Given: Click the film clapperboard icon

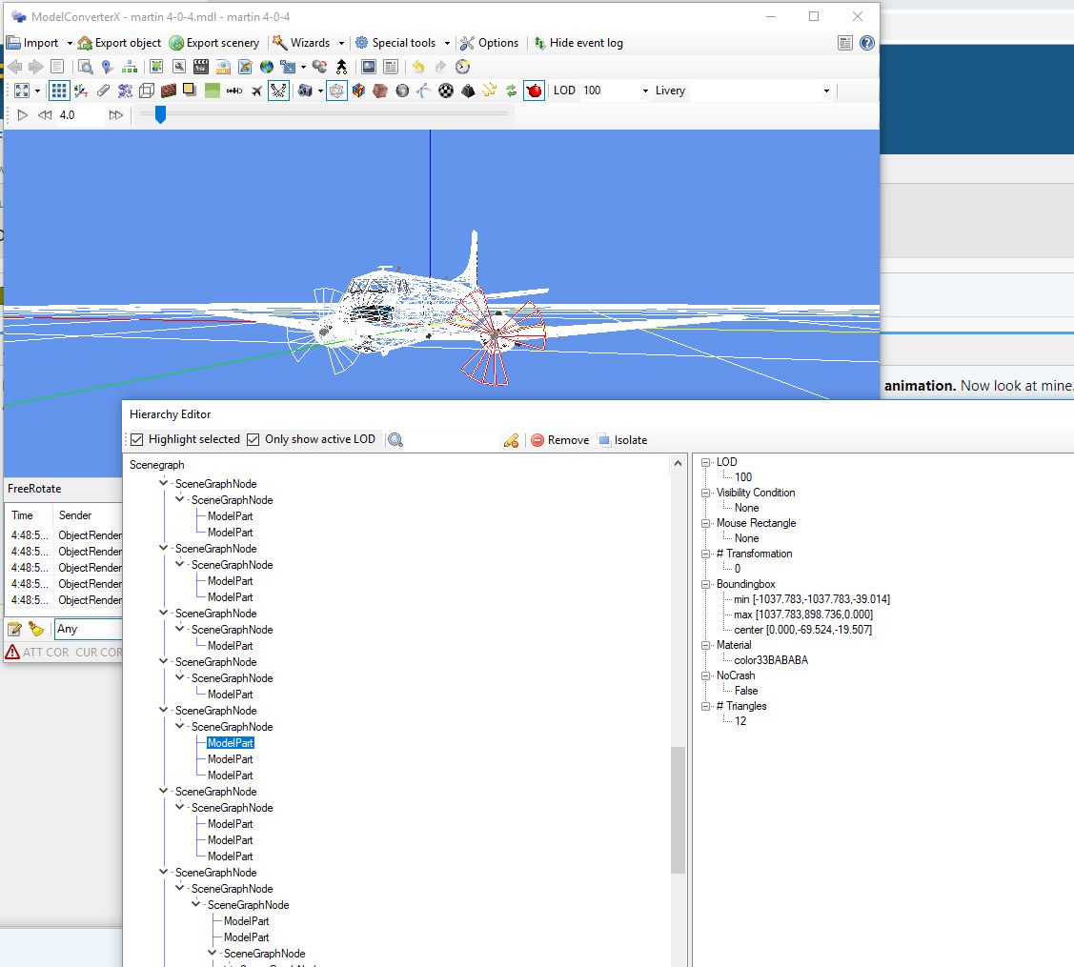Looking at the screenshot, I should [x=200, y=67].
